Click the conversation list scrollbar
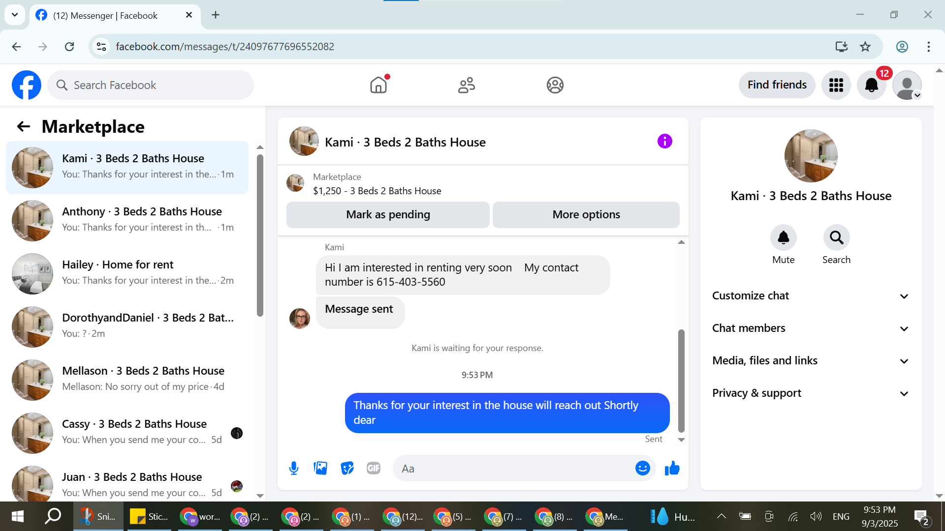Screen dimensions: 945x531 pyautogui.click(x=260, y=236)
